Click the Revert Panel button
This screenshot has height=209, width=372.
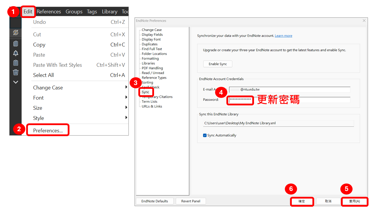(x=191, y=201)
